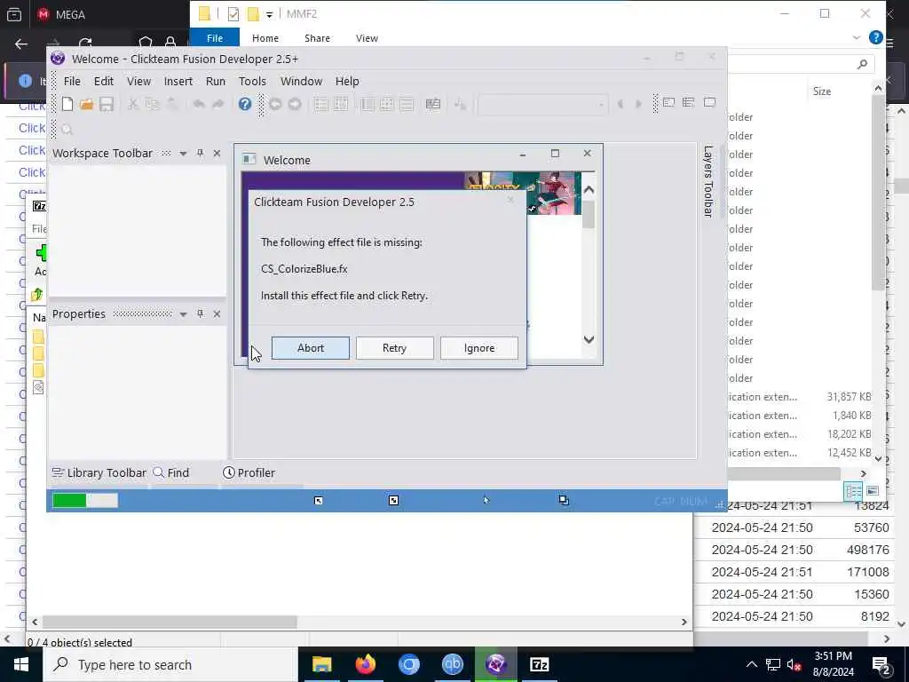Click the blue File button in Explorer
The height and width of the screenshot is (682, 909).
click(x=215, y=38)
